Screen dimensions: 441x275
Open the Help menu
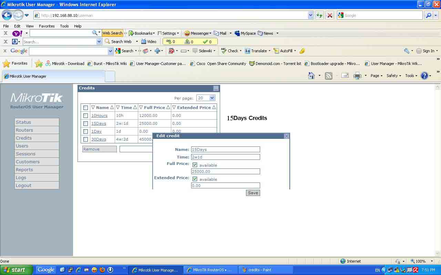78,26
